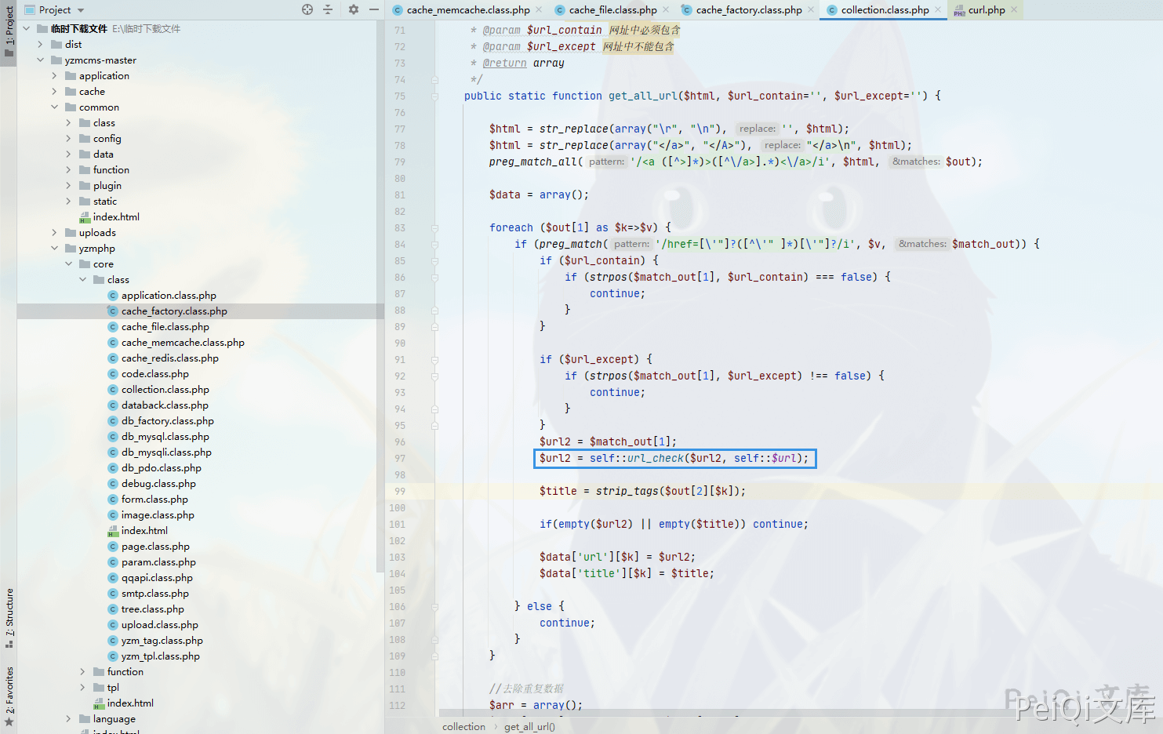
Task: Close the curl.php editor tab
Action: (1014, 10)
